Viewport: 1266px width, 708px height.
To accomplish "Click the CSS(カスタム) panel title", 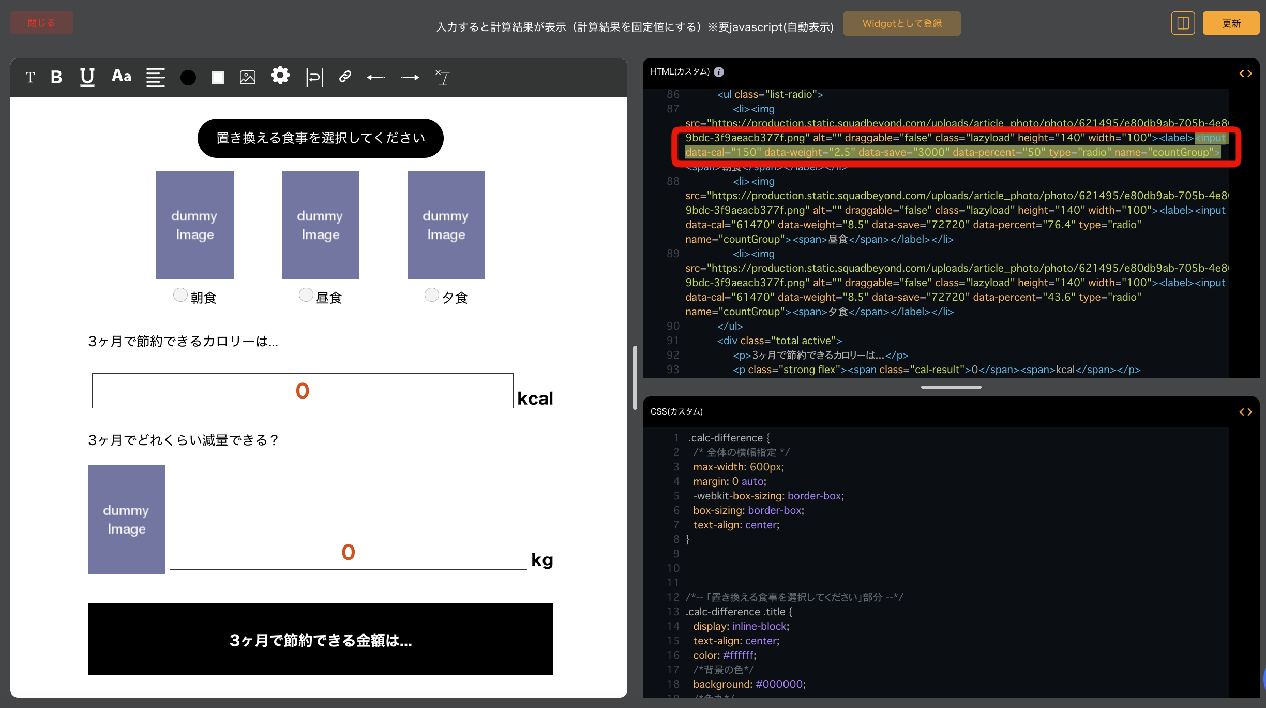I will tap(676, 411).
